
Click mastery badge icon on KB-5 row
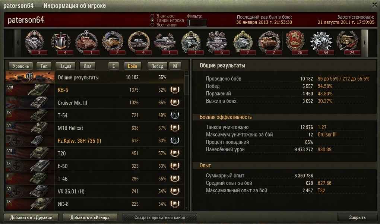tap(174, 90)
